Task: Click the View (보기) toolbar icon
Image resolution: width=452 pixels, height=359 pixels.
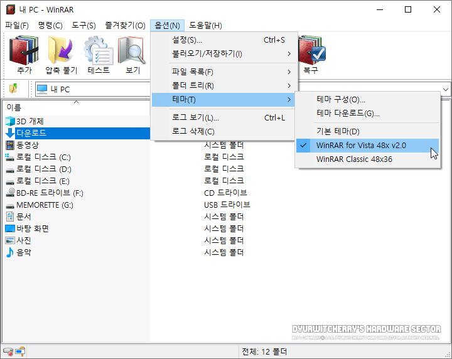Action: [x=132, y=50]
